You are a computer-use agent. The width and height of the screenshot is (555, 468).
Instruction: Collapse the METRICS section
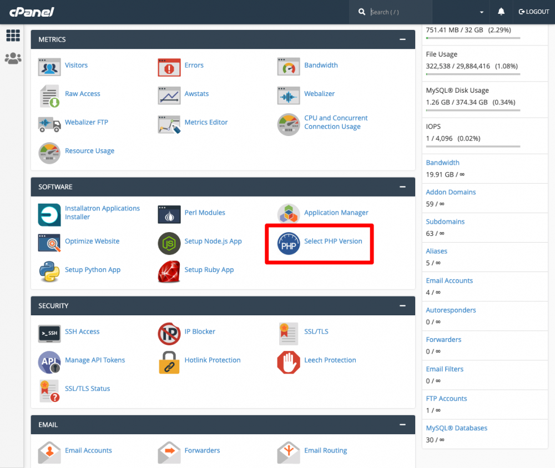(x=403, y=39)
